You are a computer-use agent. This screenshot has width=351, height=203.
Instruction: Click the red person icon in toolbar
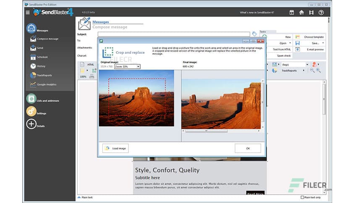314,65
